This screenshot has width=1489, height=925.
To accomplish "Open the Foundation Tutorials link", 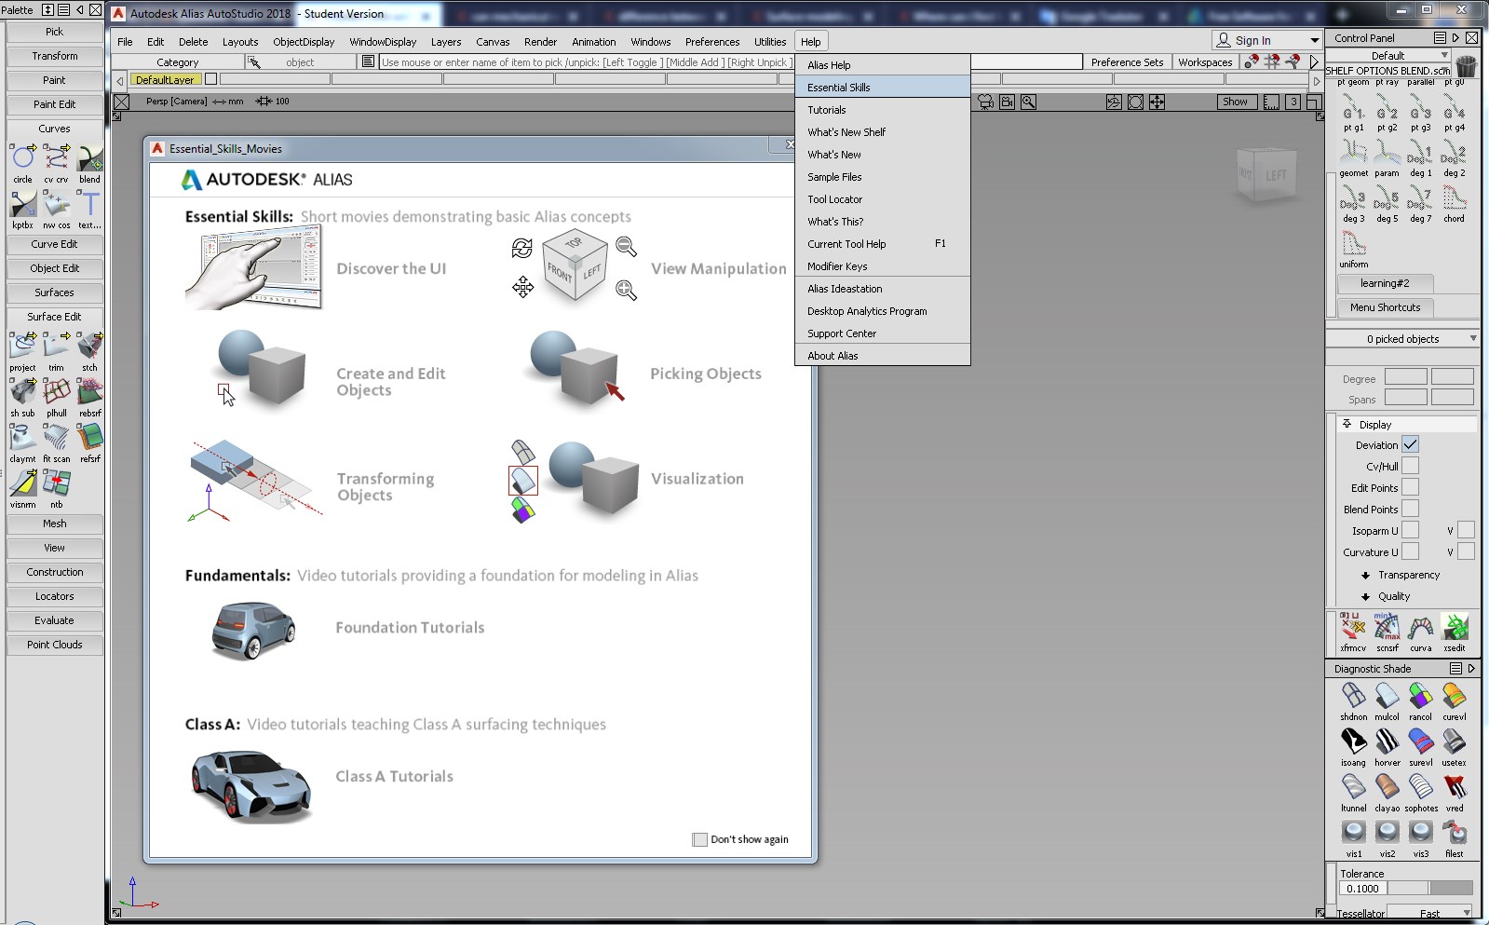I will [x=410, y=628].
